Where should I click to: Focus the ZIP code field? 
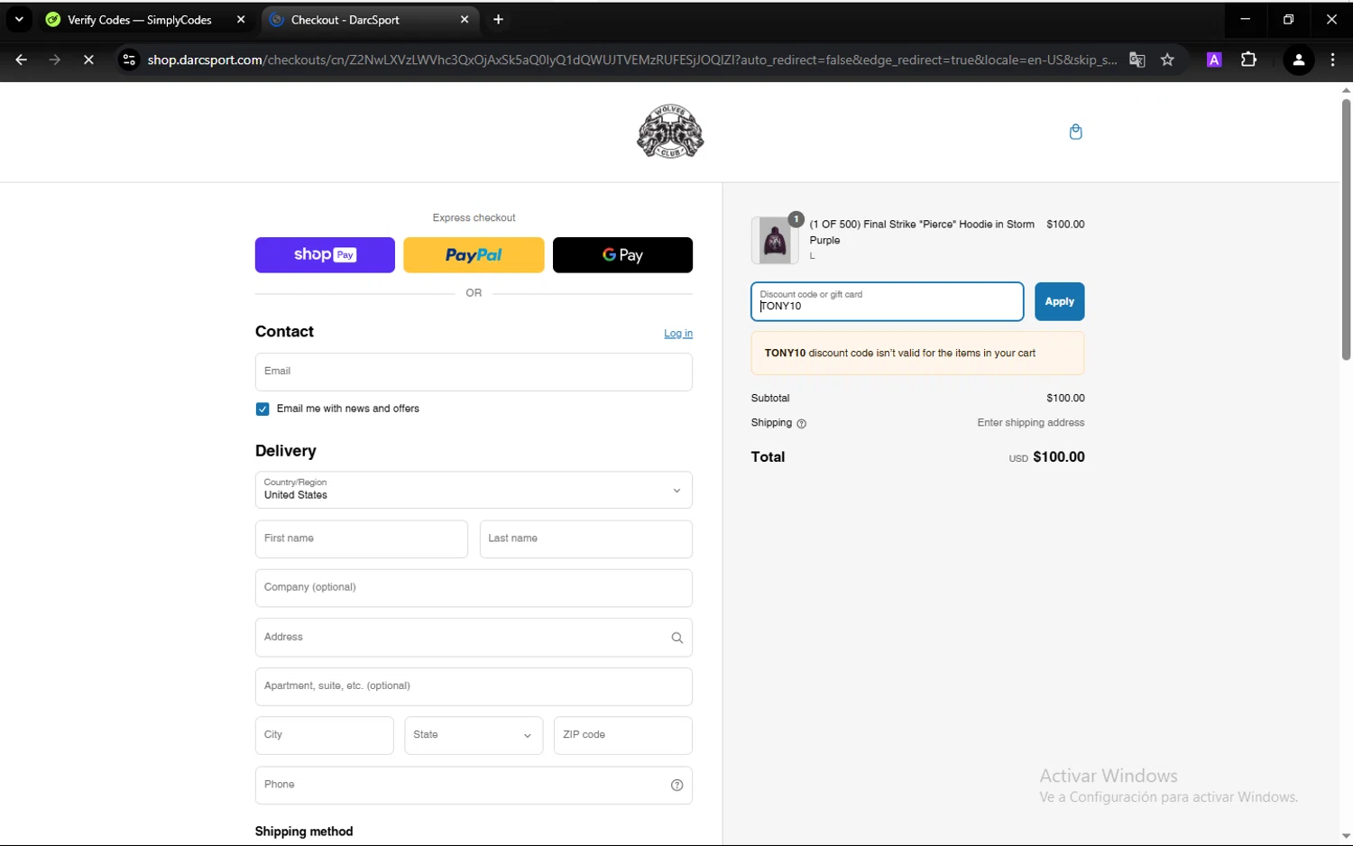point(622,735)
